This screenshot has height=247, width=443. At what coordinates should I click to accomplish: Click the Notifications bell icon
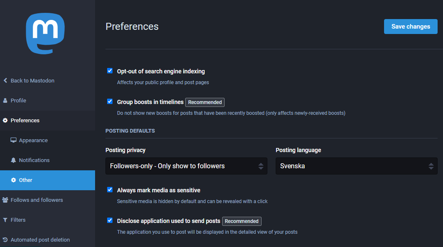pyautogui.click(x=14, y=160)
